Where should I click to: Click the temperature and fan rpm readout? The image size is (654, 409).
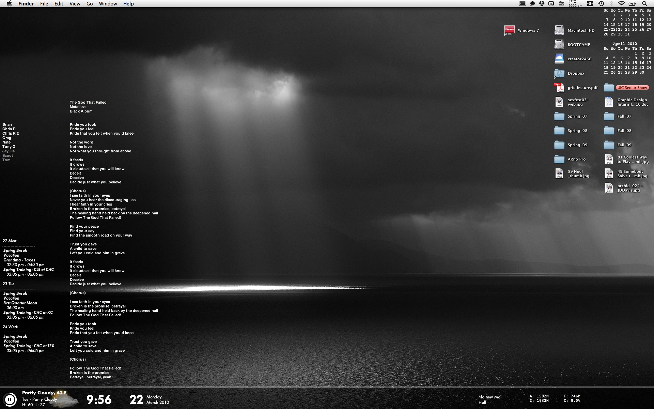[x=575, y=3]
